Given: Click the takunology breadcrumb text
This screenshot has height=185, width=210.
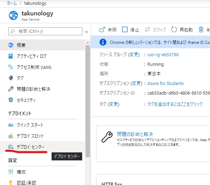Looking at the screenshot, I should (35, 3).
